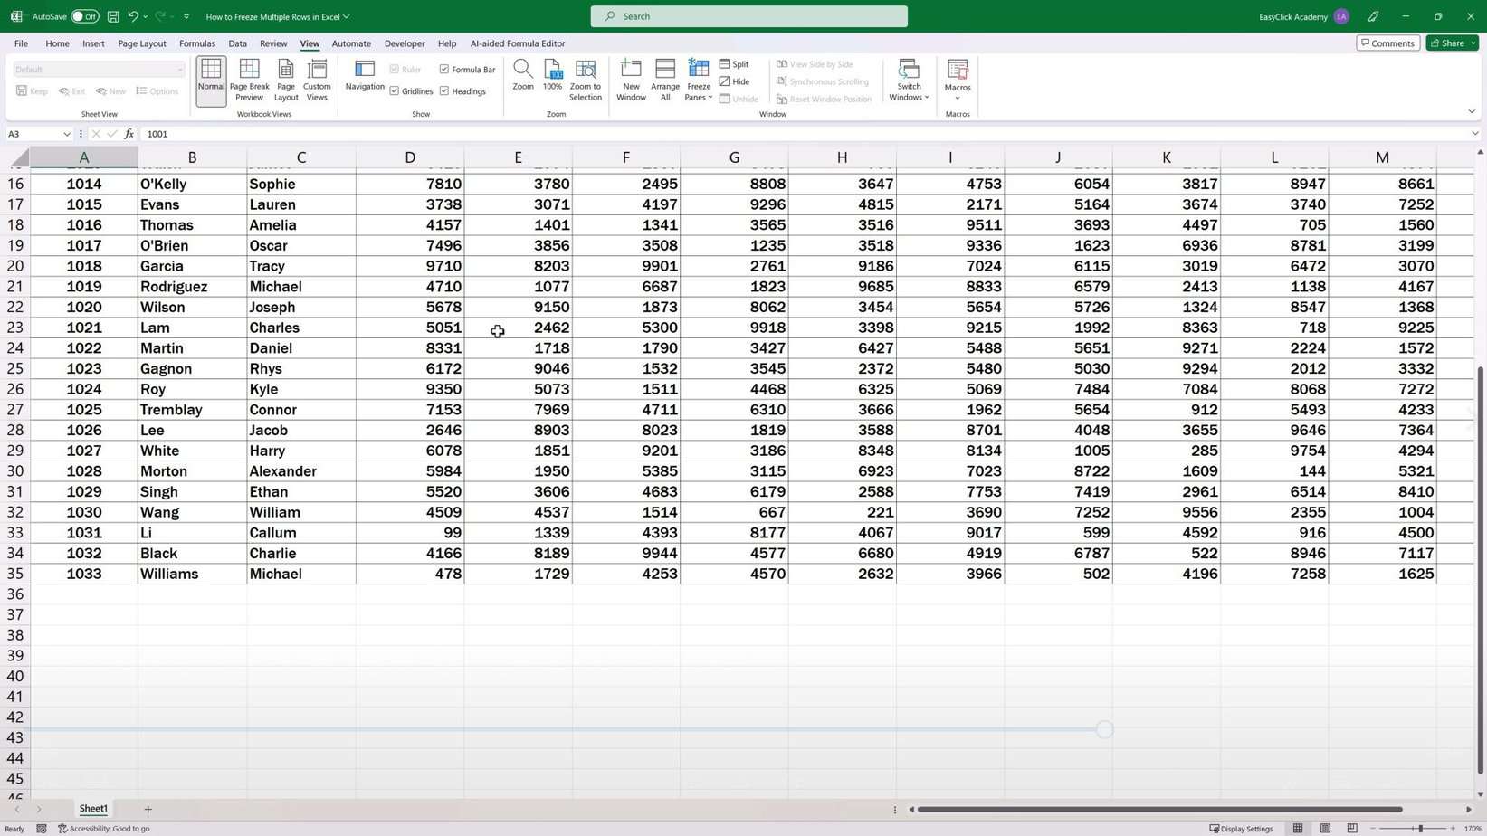Click the Comments button
The width and height of the screenshot is (1487, 836).
point(1387,43)
